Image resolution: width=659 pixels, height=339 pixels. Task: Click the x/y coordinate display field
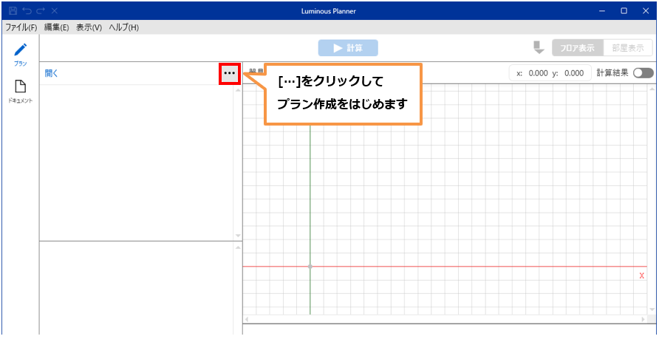click(550, 73)
